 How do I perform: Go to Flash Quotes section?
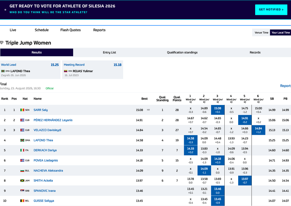(70, 30)
